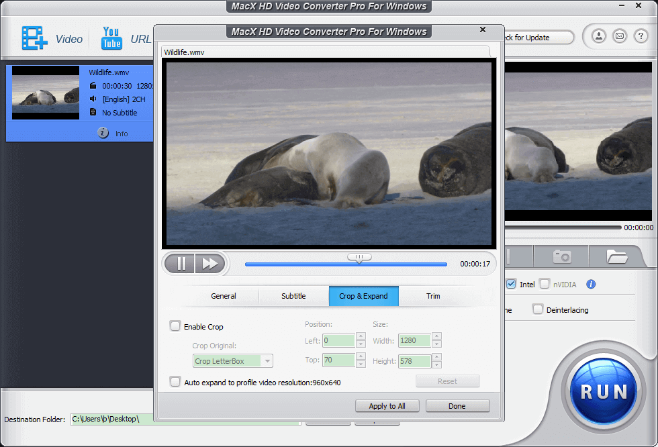Decrease the Height size value
This screenshot has height=447, width=658.
(437, 364)
